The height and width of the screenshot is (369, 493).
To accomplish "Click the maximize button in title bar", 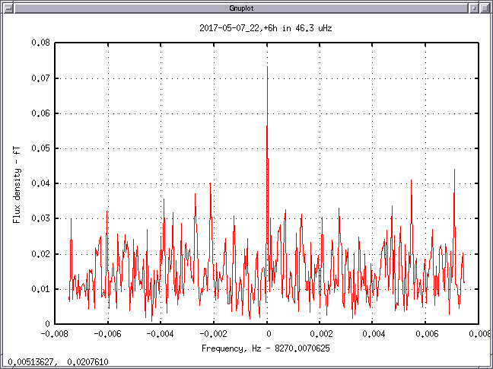I will [x=485, y=7].
